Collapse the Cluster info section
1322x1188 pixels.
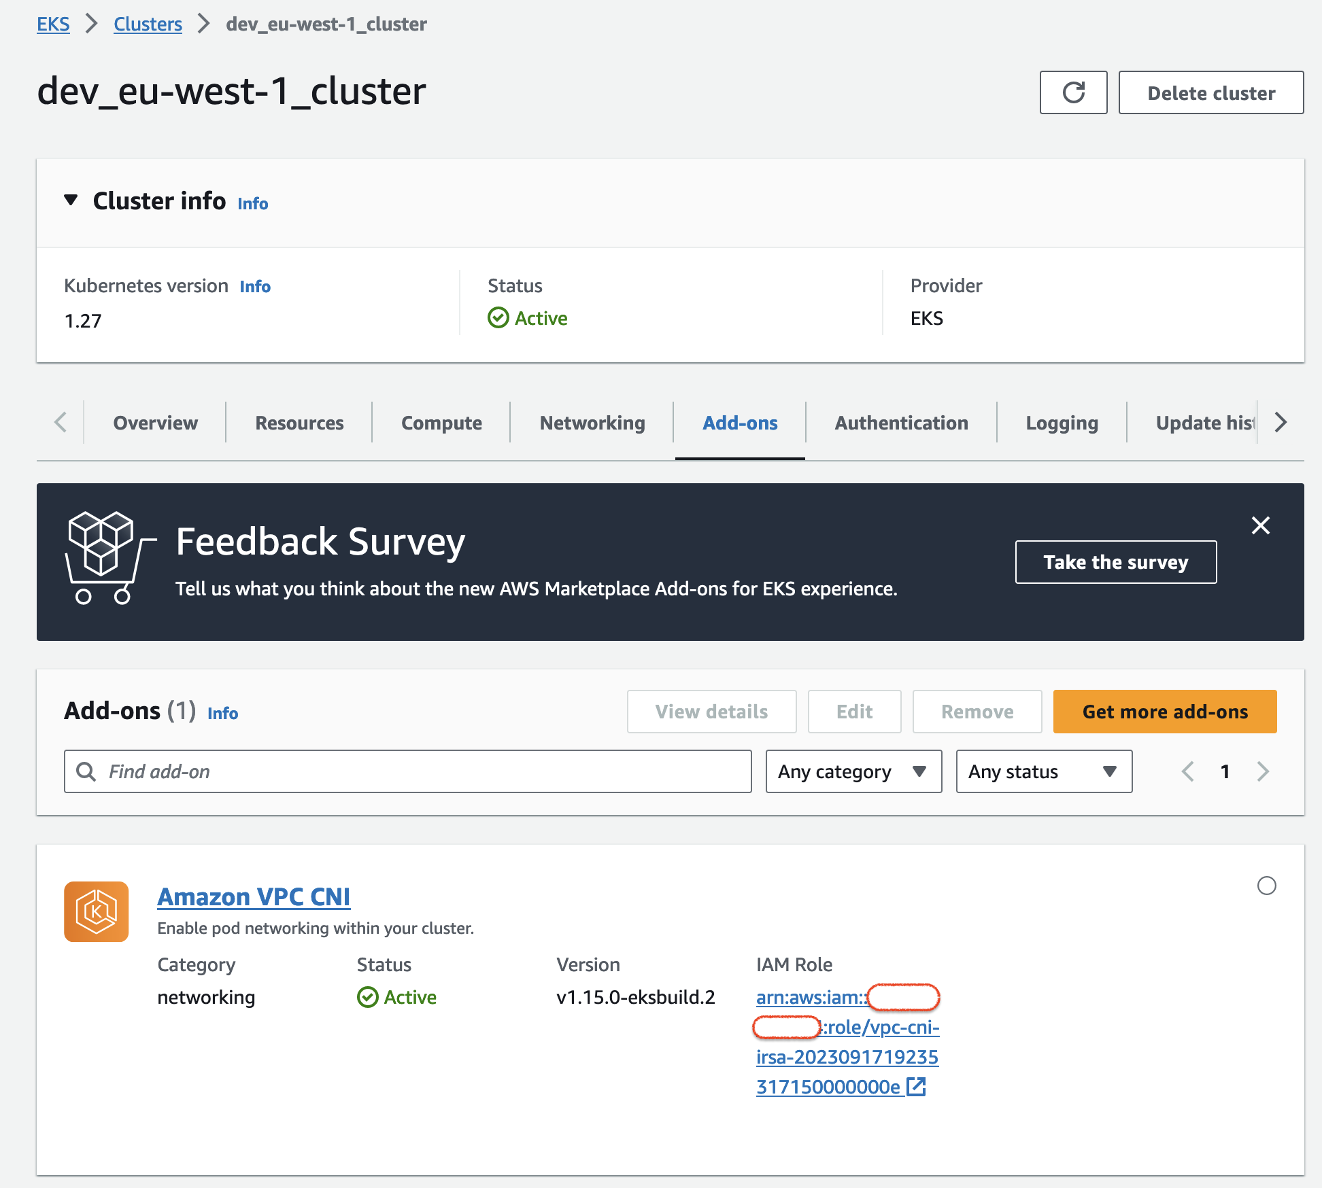[x=71, y=200]
